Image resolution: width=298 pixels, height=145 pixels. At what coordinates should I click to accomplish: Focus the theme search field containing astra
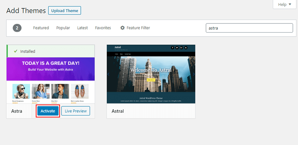(249, 28)
